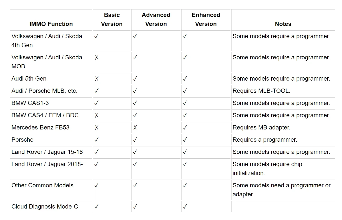Click the Some models require chip initialization note

pyautogui.click(x=267, y=169)
